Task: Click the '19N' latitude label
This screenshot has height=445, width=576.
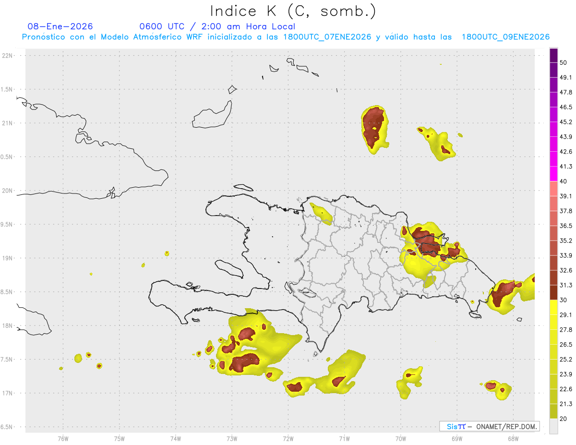Action: pyautogui.click(x=8, y=258)
